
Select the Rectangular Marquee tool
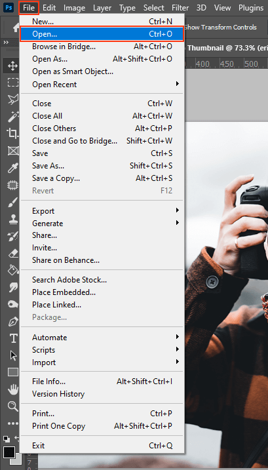point(13,82)
